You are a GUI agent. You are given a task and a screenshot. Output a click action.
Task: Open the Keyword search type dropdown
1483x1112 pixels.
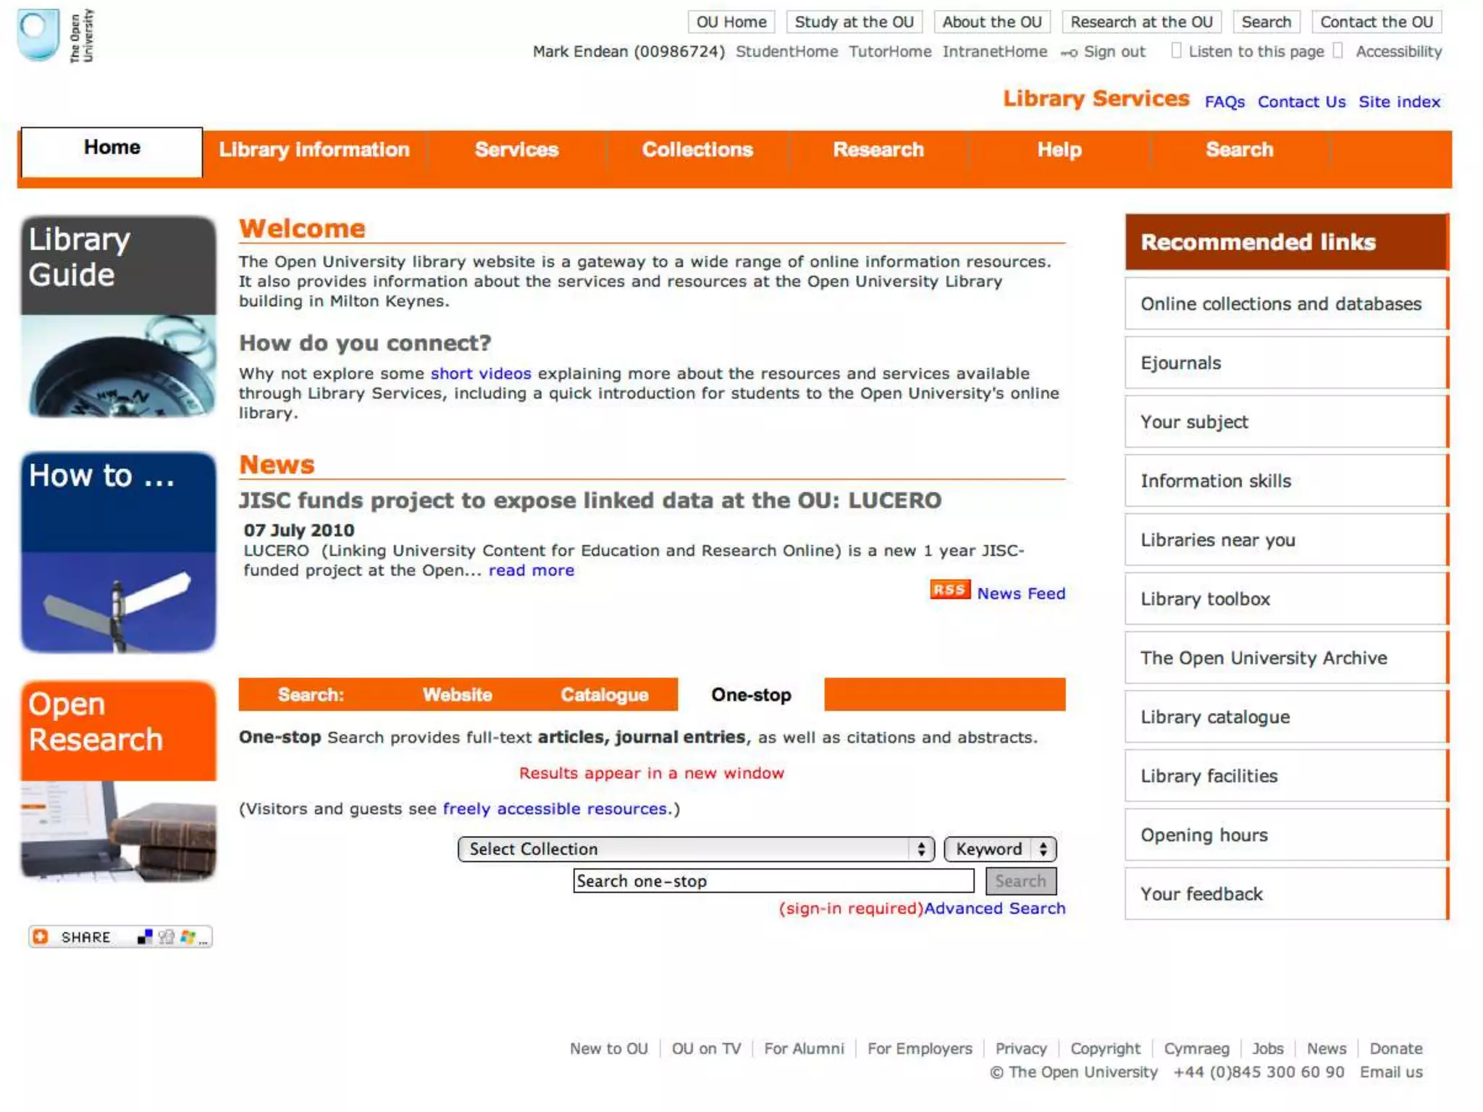pyautogui.click(x=999, y=848)
